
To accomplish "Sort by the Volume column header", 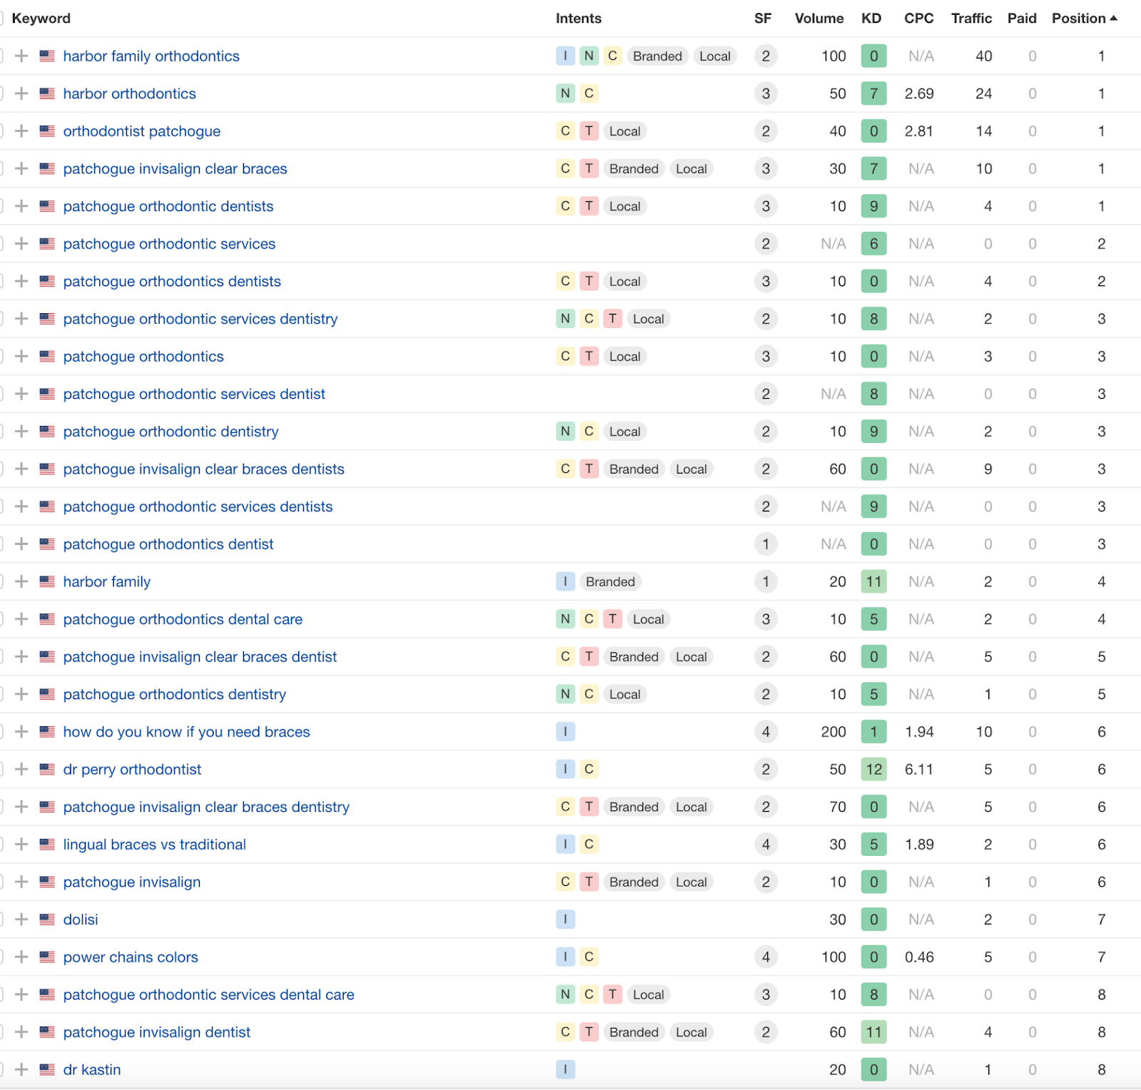I will 819,18.
